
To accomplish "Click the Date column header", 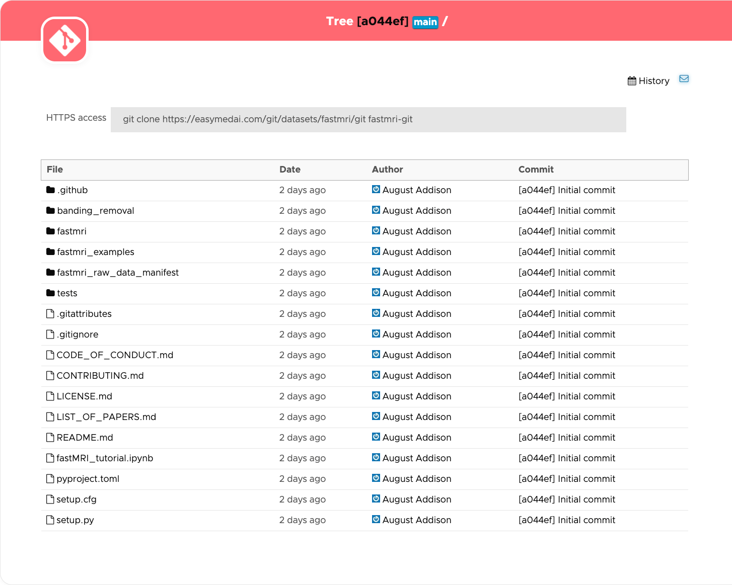I will tap(290, 170).
